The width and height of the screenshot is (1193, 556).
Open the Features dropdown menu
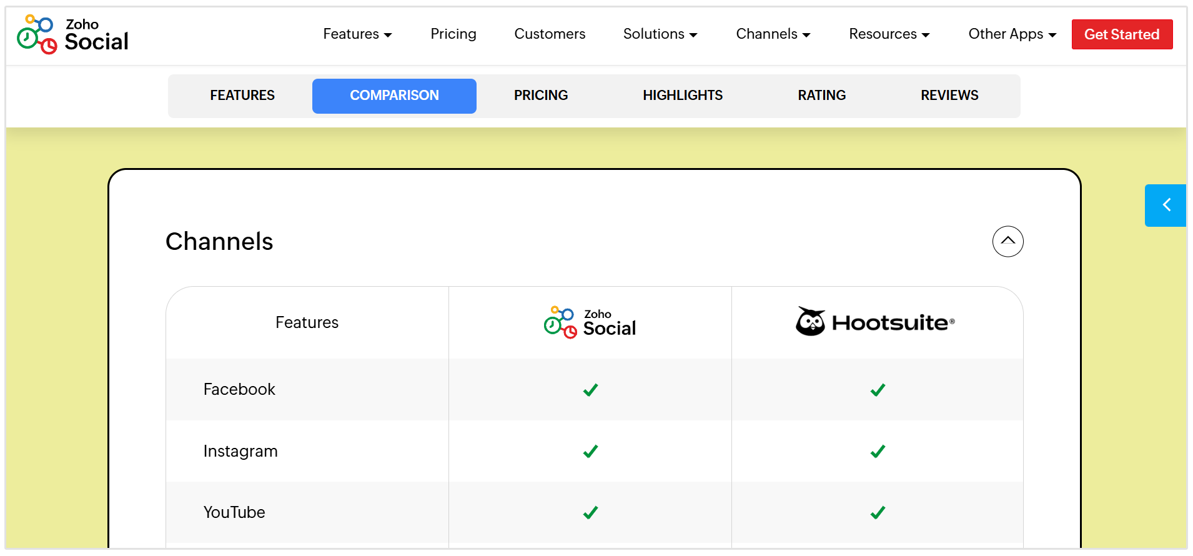tap(357, 34)
